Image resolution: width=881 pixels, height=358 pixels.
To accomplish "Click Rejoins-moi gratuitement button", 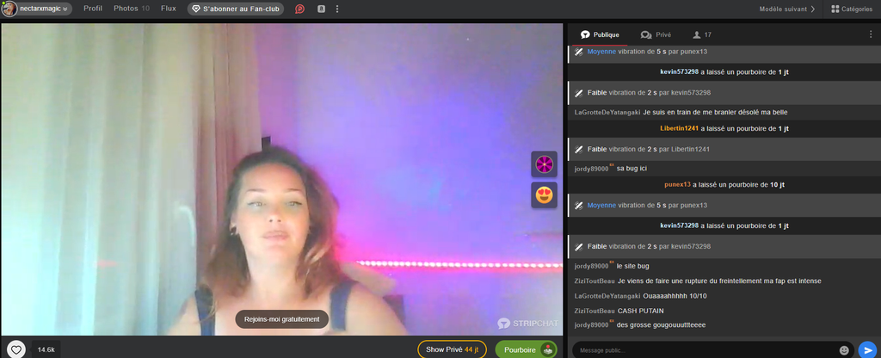I will (281, 319).
